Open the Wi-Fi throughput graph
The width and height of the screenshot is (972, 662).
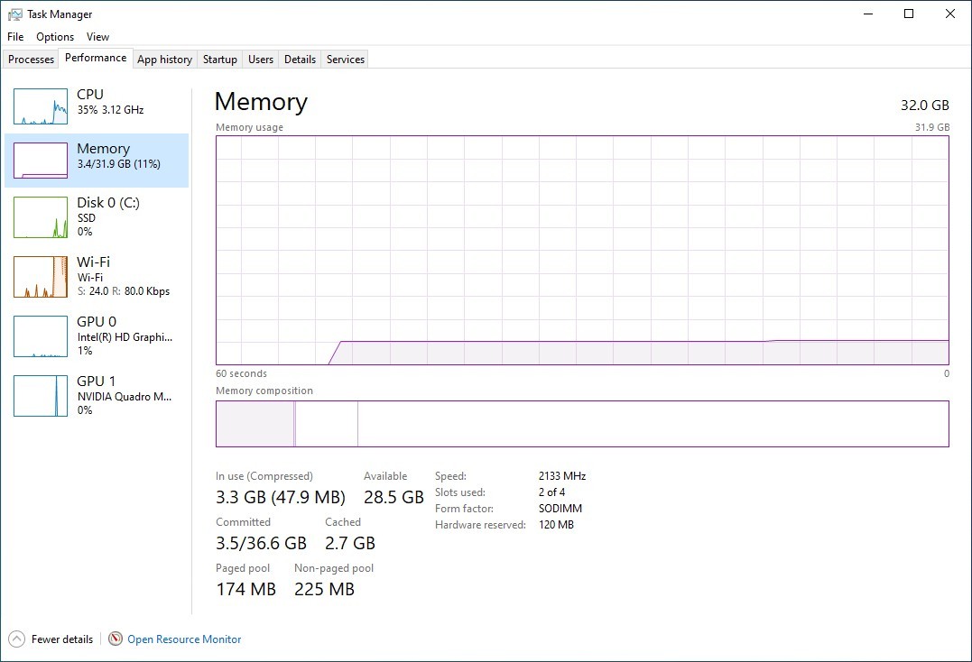41,277
